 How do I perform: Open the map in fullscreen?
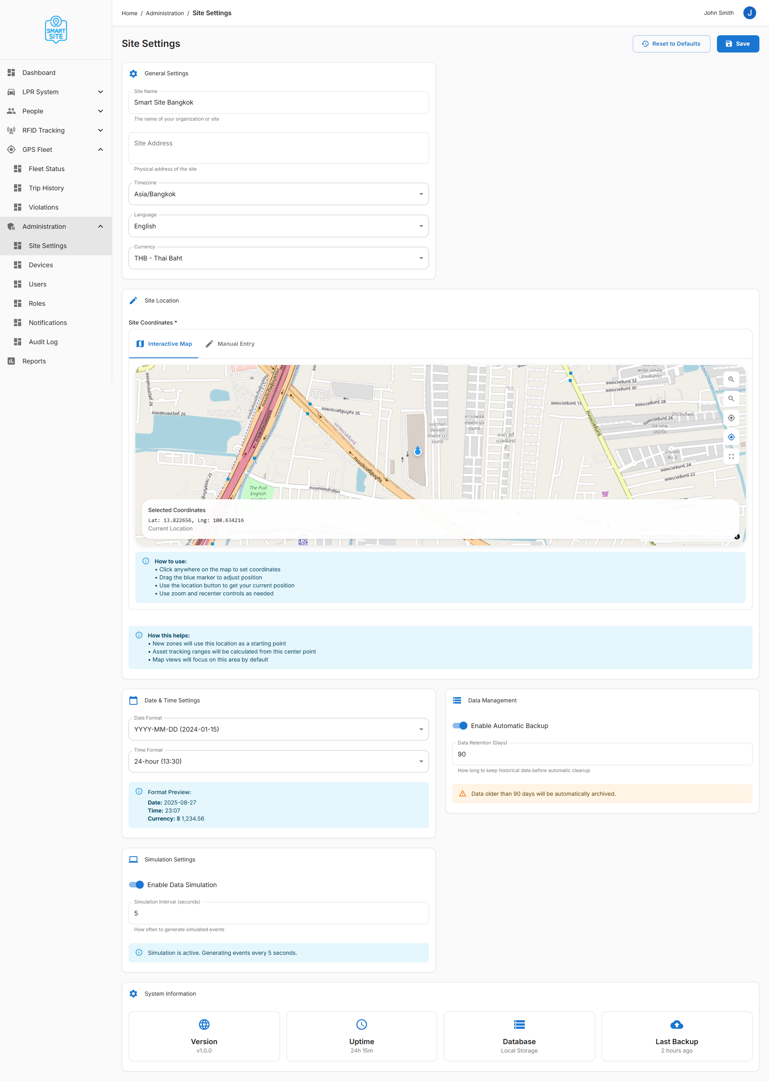(x=731, y=456)
